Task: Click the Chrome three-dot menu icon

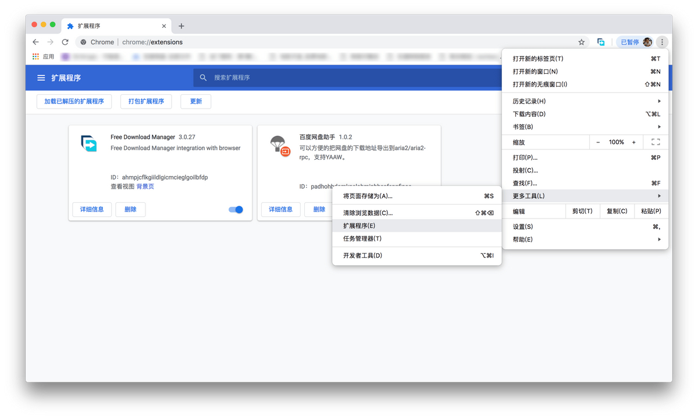Action: tap(662, 42)
